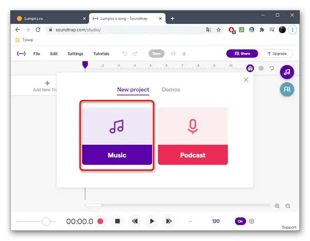
Task: Click the 120 tempo value
Action: pos(216,221)
